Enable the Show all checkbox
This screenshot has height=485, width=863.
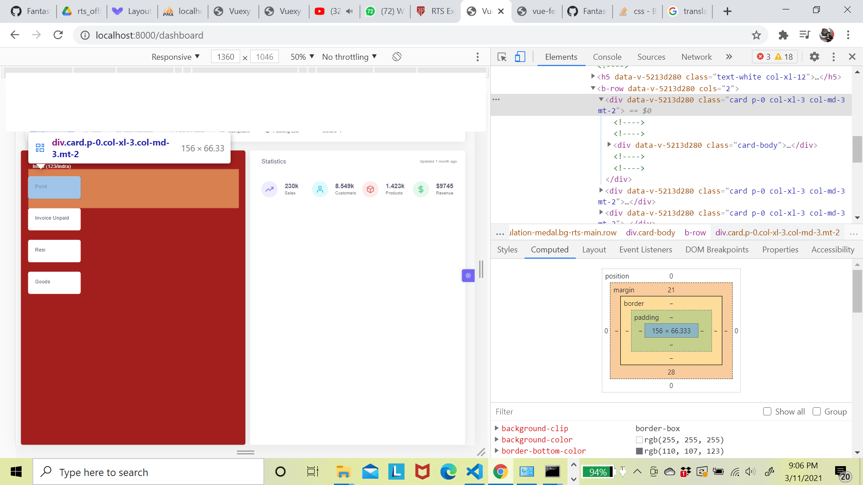coord(767,411)
